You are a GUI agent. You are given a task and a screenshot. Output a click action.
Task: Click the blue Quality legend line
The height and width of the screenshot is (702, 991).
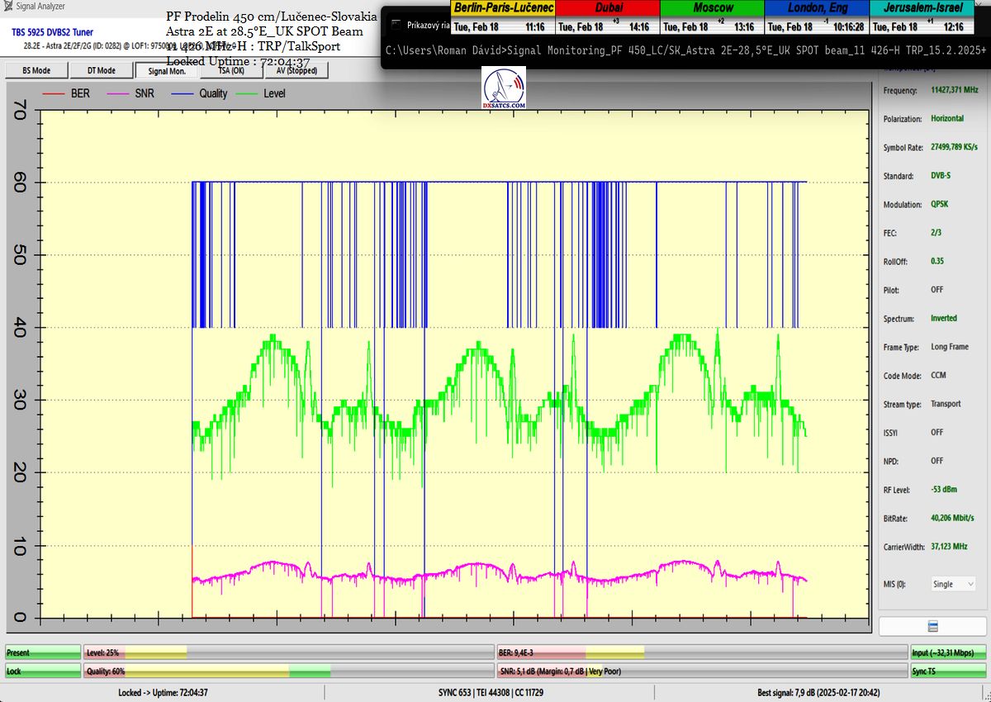point(183,94)
